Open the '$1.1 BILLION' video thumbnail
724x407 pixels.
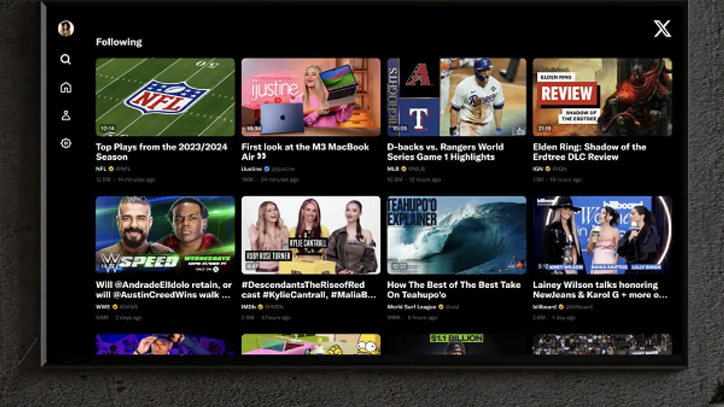point(457,344)
